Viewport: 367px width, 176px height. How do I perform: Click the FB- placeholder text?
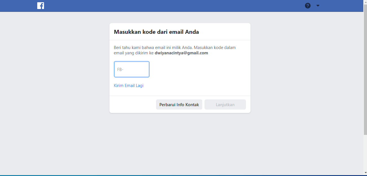120,69
